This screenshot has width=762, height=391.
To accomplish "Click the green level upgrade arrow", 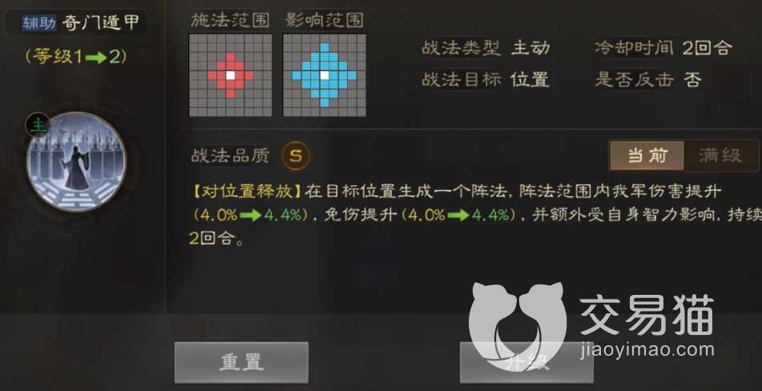I will (x=95, y=58).
